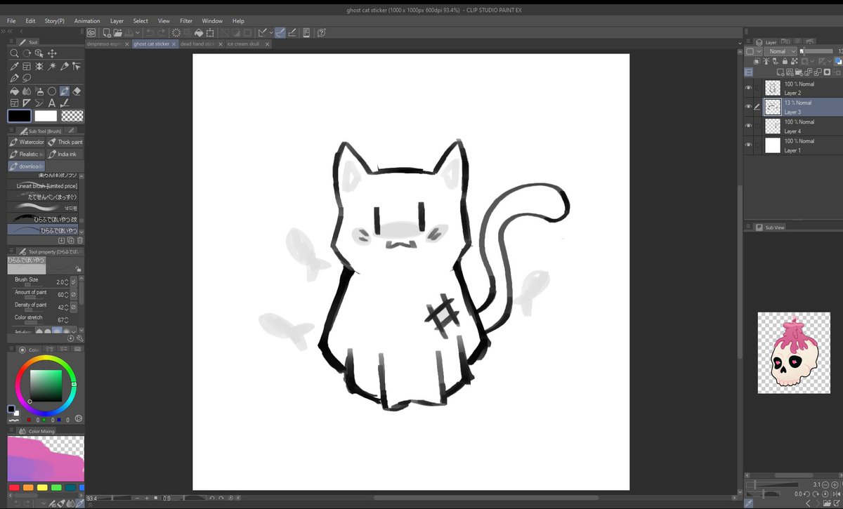
Task: Select the Lasso balloon tool
Action: [x=27, y=79]
